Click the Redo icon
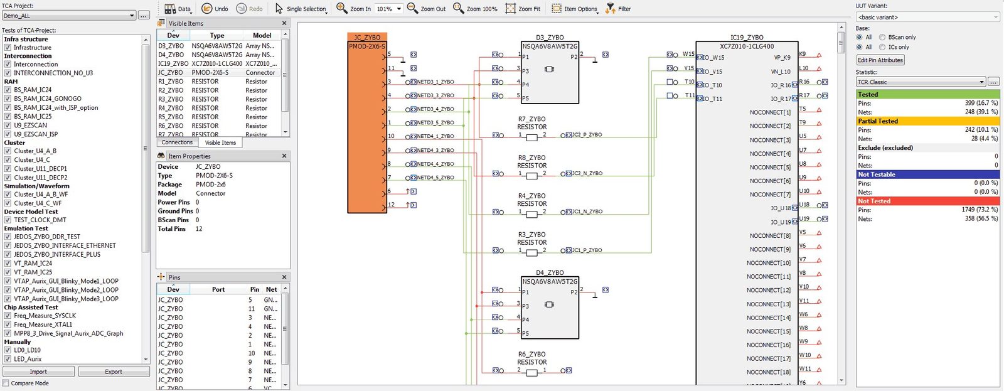1004x391 pixels. [x=241, y=9]
